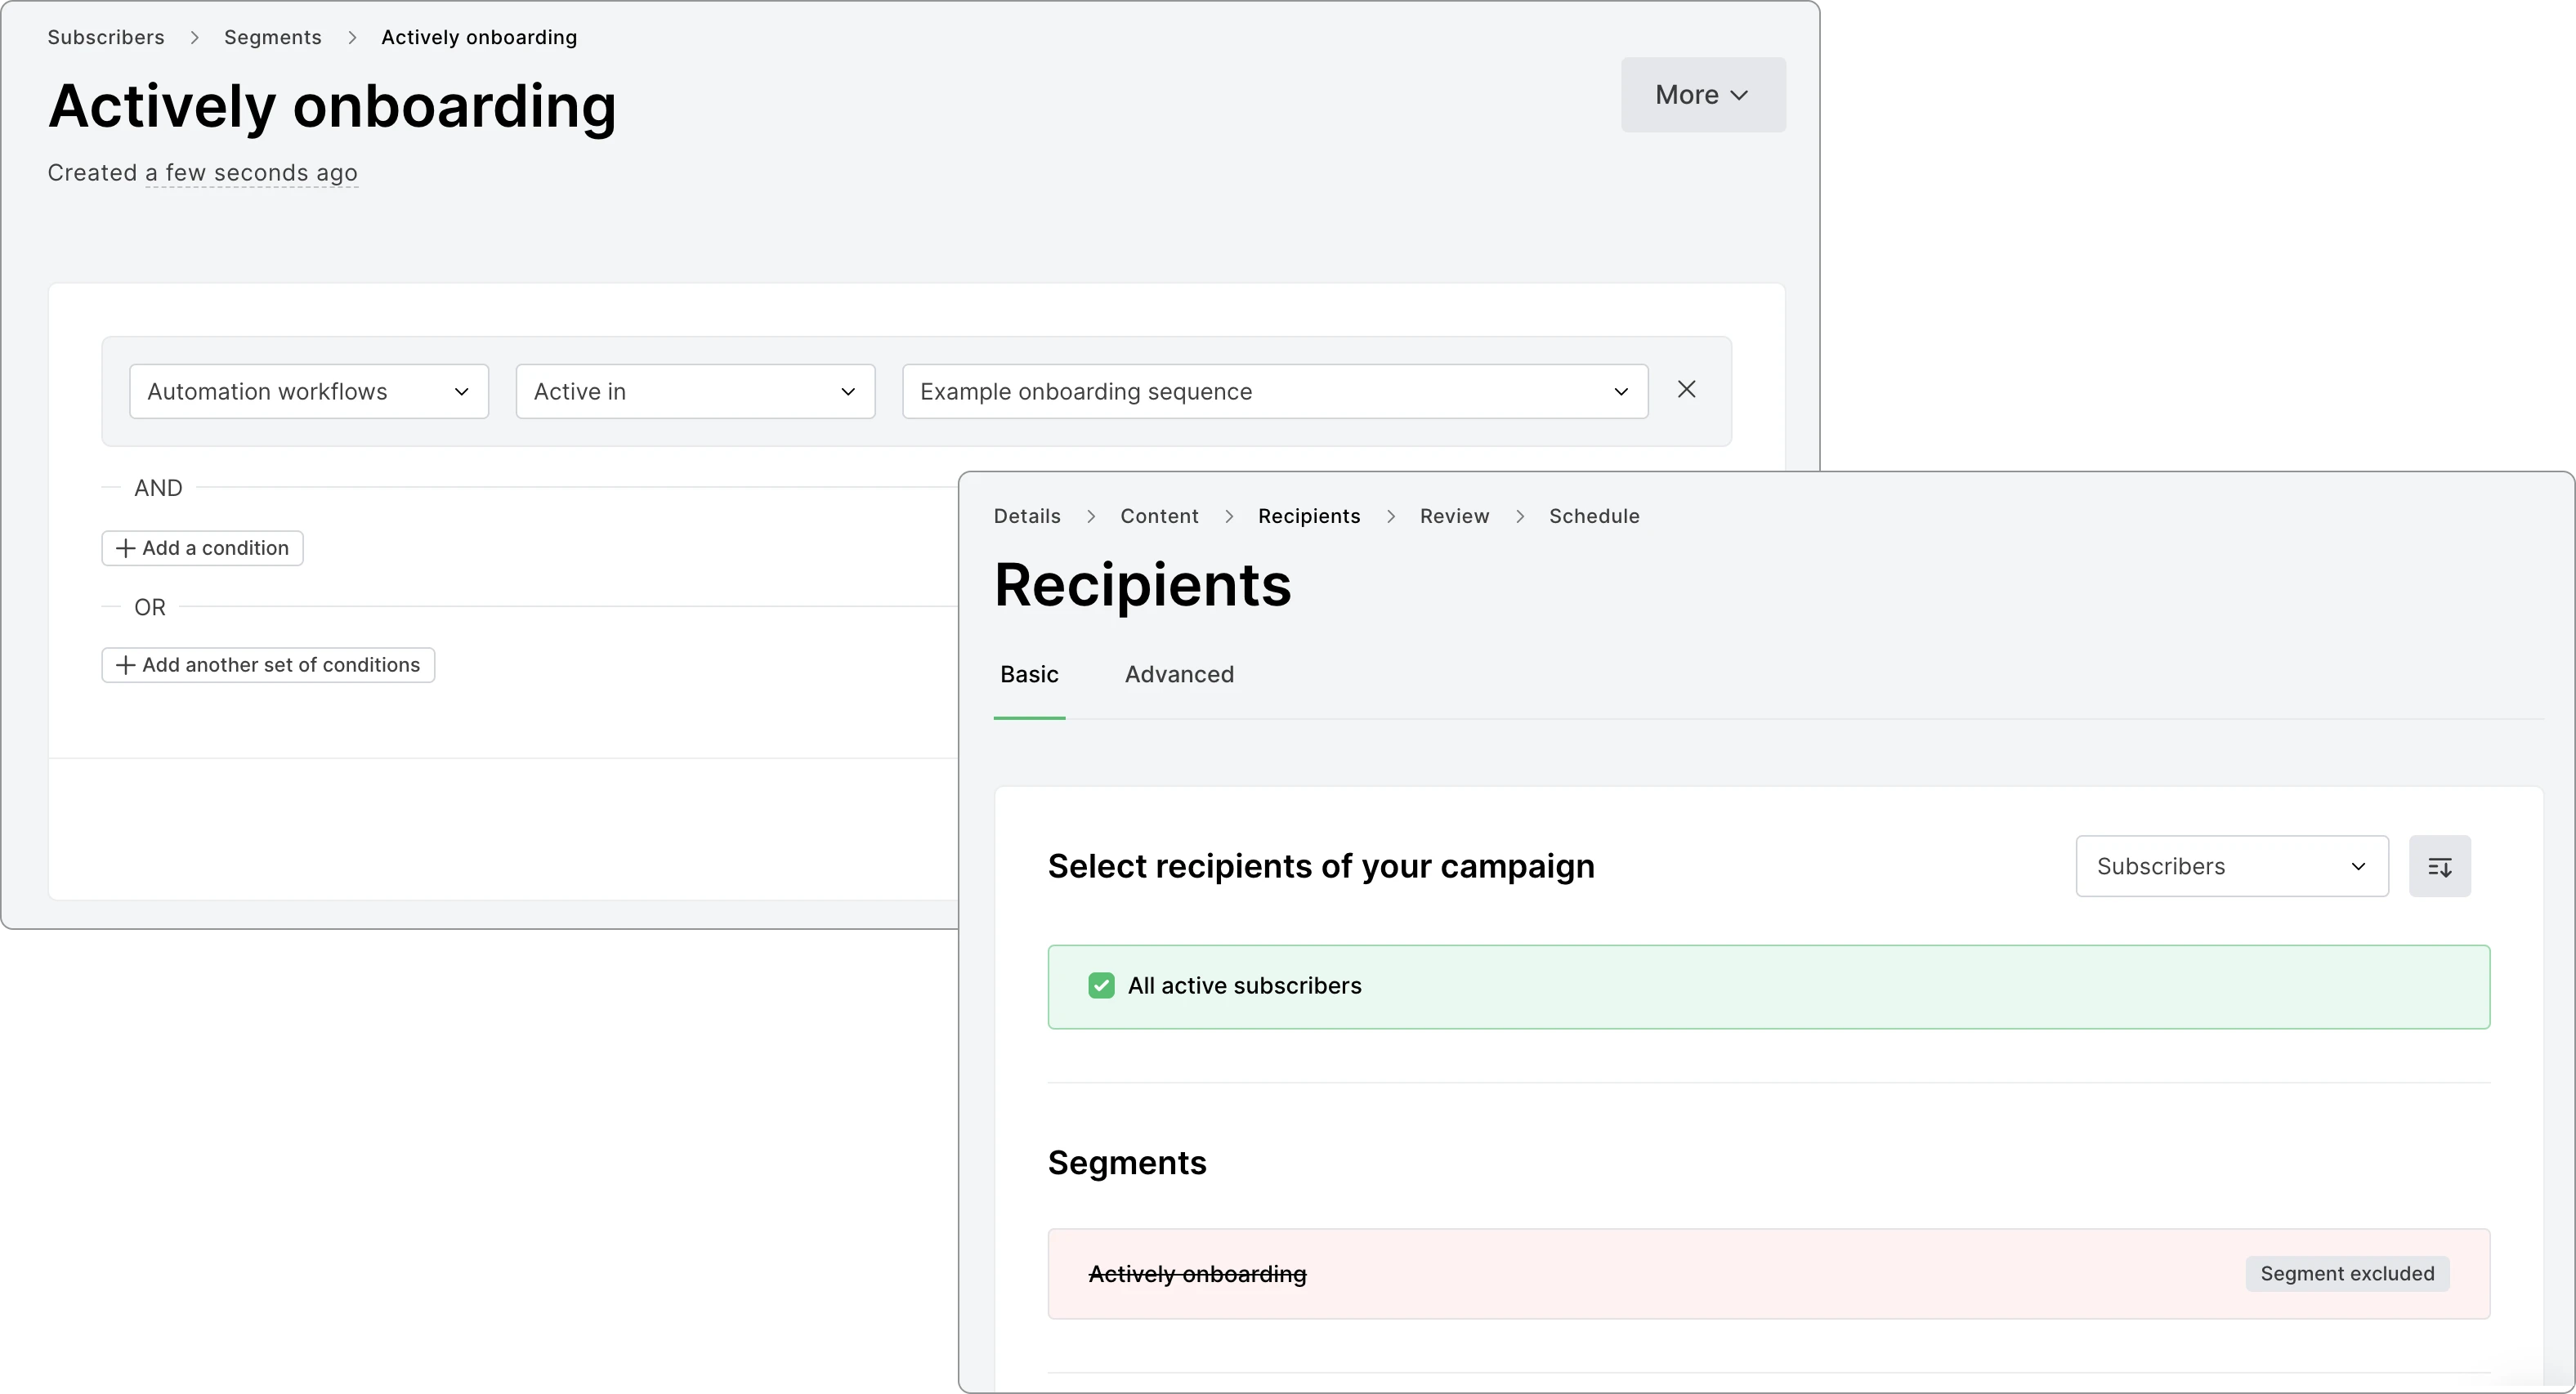Navigate to Segments breadcrumb
Screen dimensions: 2576x1394
pos(273,38)
